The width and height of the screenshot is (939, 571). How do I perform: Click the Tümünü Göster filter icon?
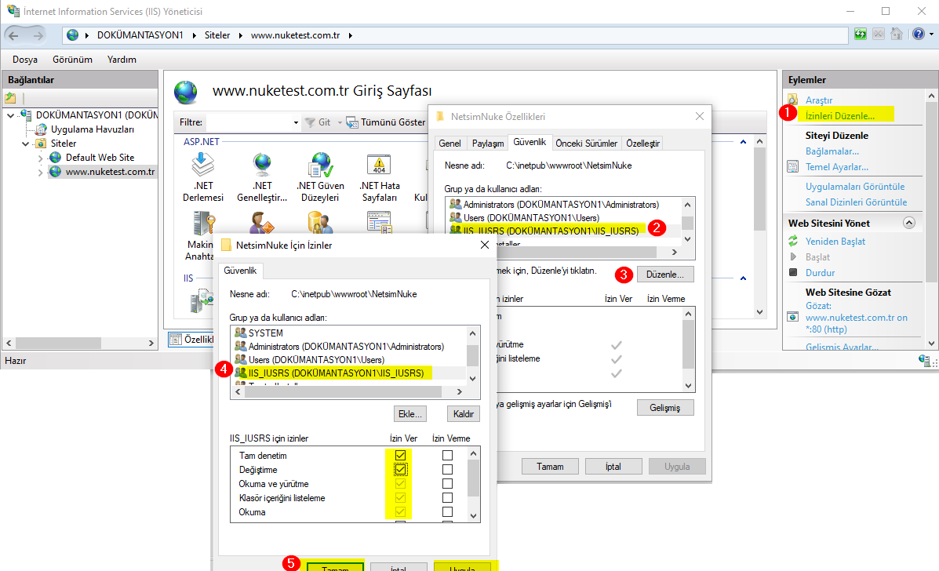point(351,122)
